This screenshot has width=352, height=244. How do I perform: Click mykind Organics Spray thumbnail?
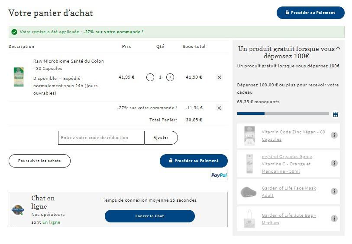pos(249,164)
